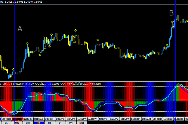The height and width of the screenshot is (125, 188).
Task: Change the chart to NZDJPY
Action: [x=103, y=119]
